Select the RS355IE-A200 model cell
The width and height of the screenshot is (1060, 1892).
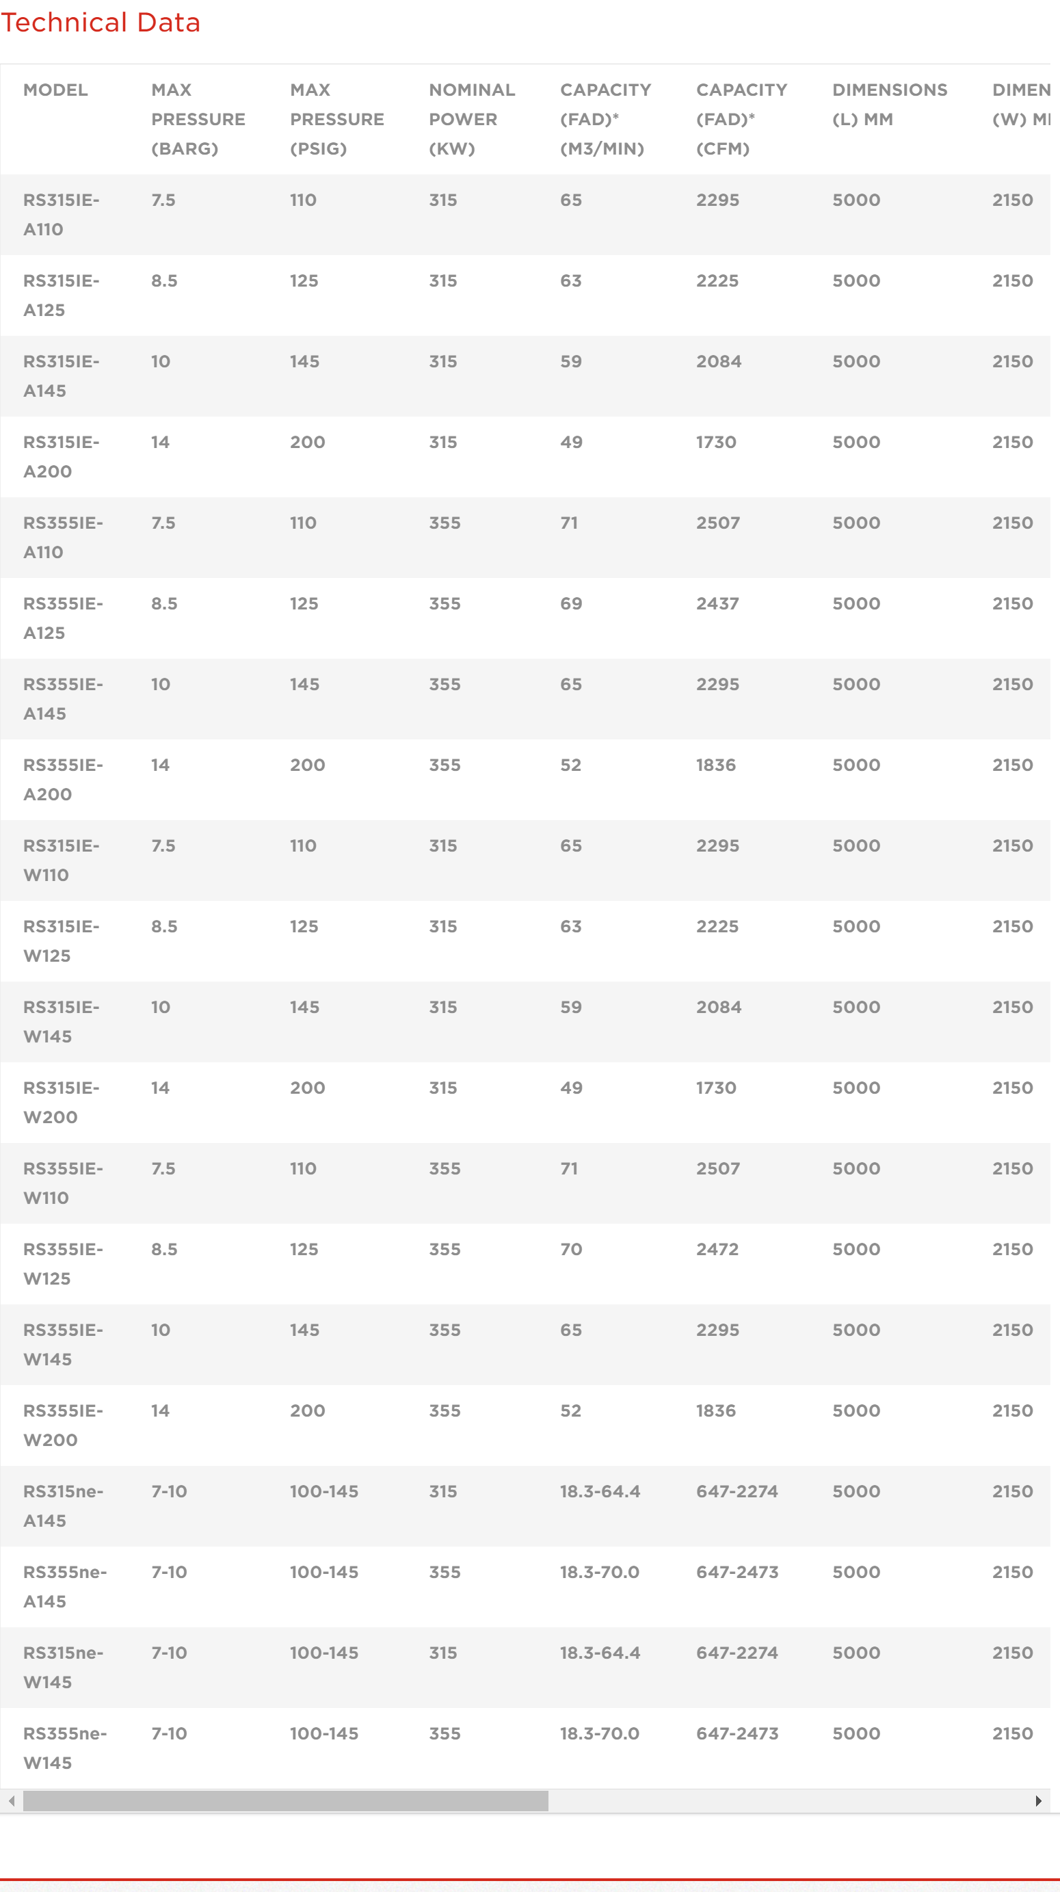coord(63,779)
